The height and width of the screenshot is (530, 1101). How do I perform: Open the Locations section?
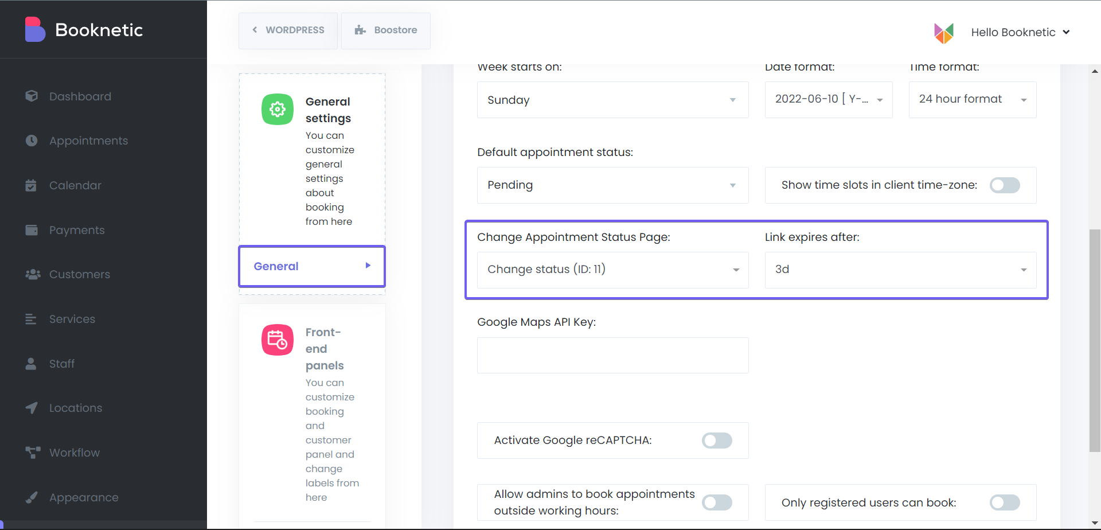[75, 408]
